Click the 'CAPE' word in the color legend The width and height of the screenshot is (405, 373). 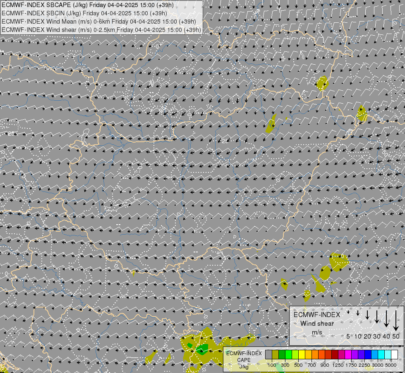click(244, 360)
